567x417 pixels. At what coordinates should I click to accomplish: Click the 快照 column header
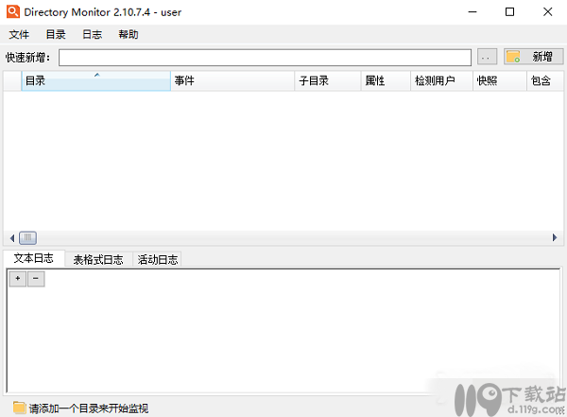pyautogui.click(x=499, y=80)
